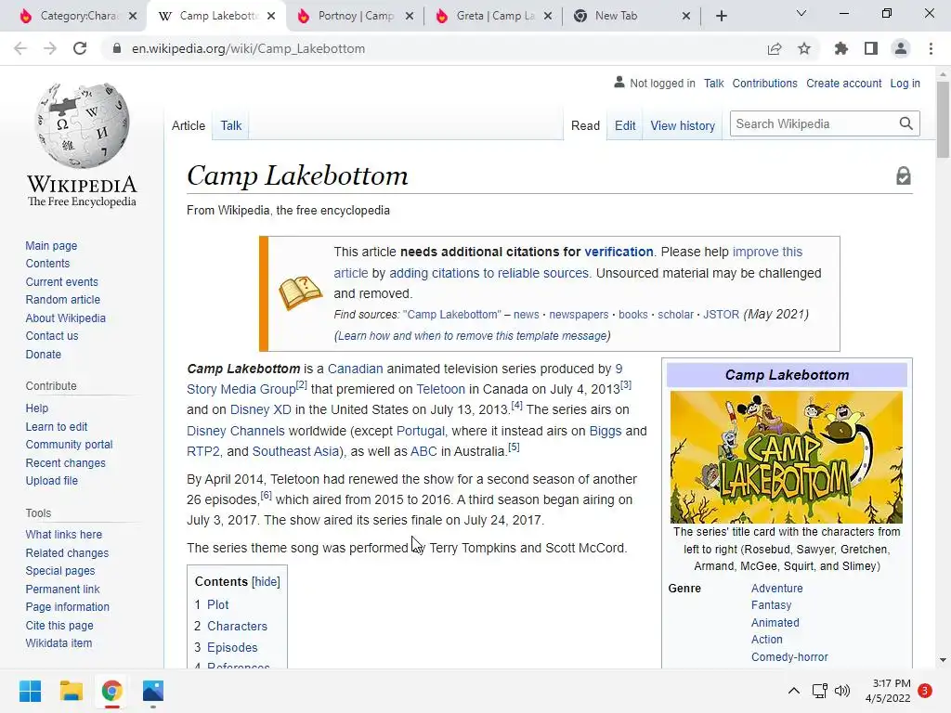This screenshot has height=713, width=951.
Task: Open Chrome three-dot menu
Action: tap(931, 48)
